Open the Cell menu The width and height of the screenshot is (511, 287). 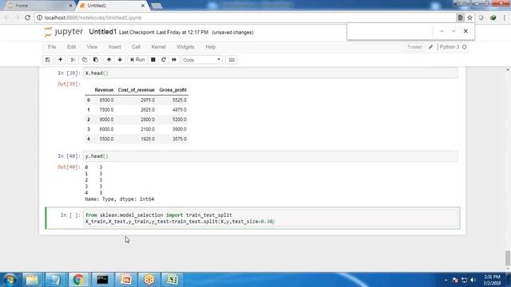point(137,47)
